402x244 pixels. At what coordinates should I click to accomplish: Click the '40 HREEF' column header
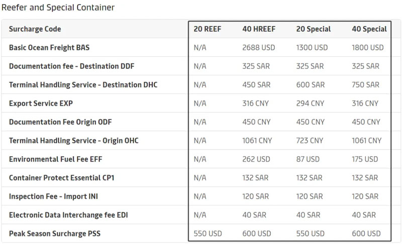point(259,29)
